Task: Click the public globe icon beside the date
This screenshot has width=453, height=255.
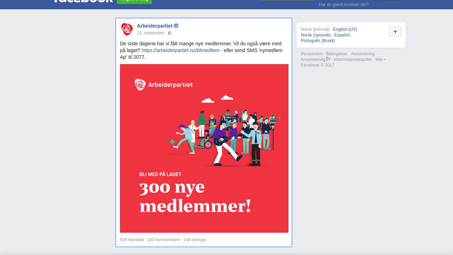Action: point(170,33)
